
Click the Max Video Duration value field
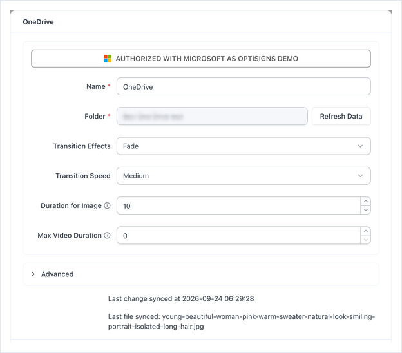pyautogui.click(x=238, y=235)
